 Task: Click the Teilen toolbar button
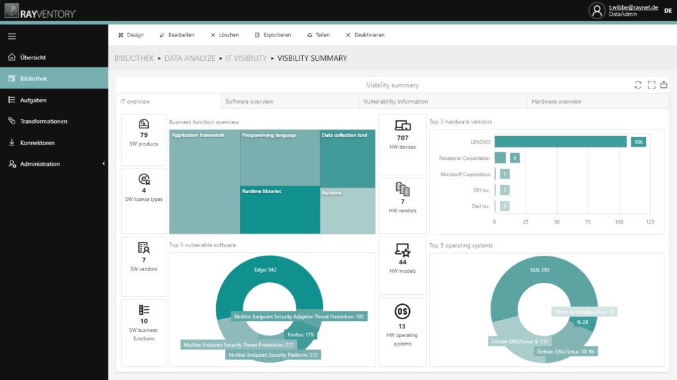pos(318,35)
